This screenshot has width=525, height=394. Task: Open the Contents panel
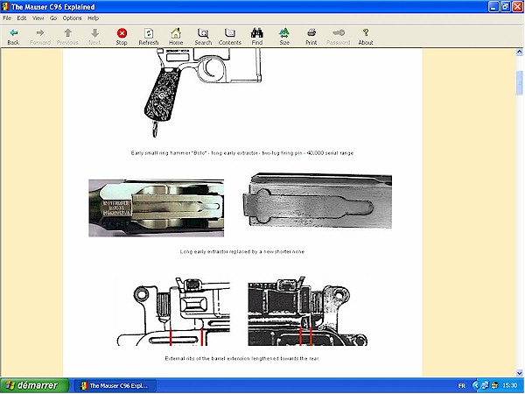230,37
